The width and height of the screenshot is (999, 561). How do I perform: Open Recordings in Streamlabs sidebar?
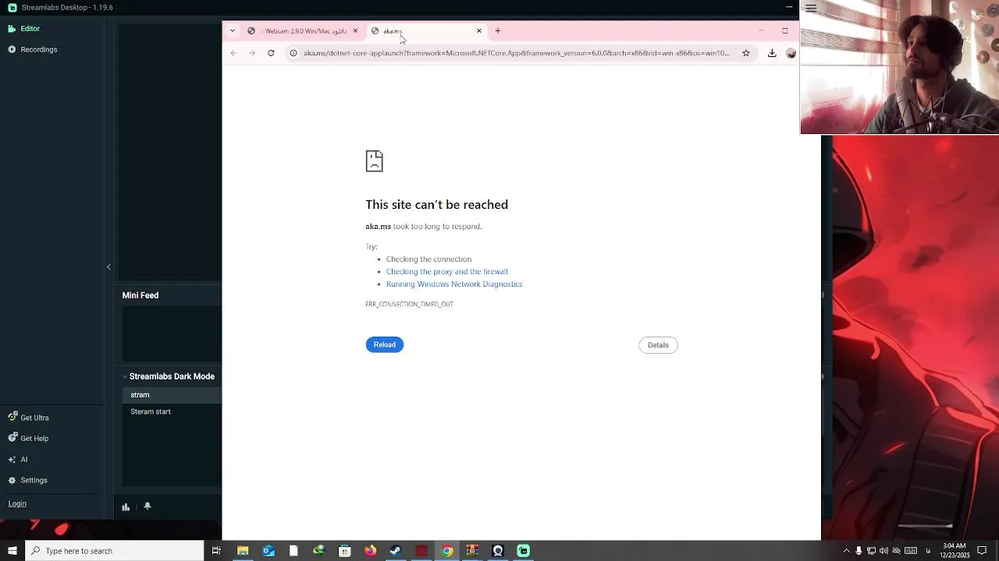[x=32, y=50]
